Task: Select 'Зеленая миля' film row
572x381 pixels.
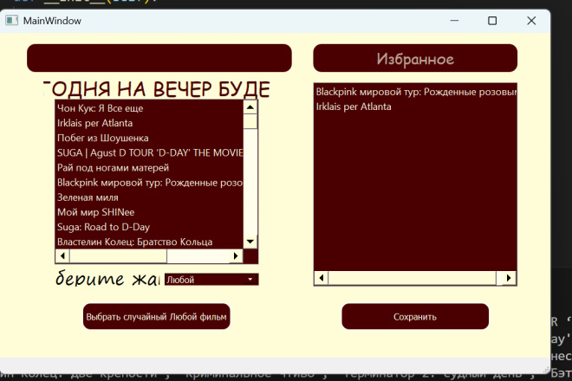Action: pos(149,197)
